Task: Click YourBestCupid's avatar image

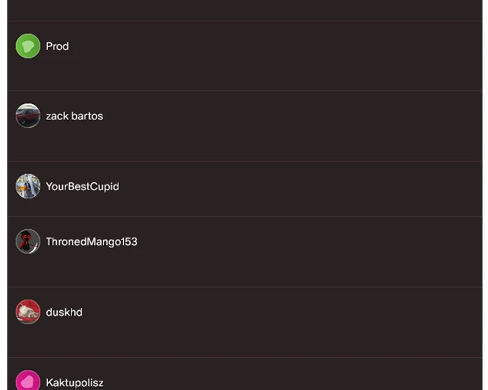Action: point(28,186)
